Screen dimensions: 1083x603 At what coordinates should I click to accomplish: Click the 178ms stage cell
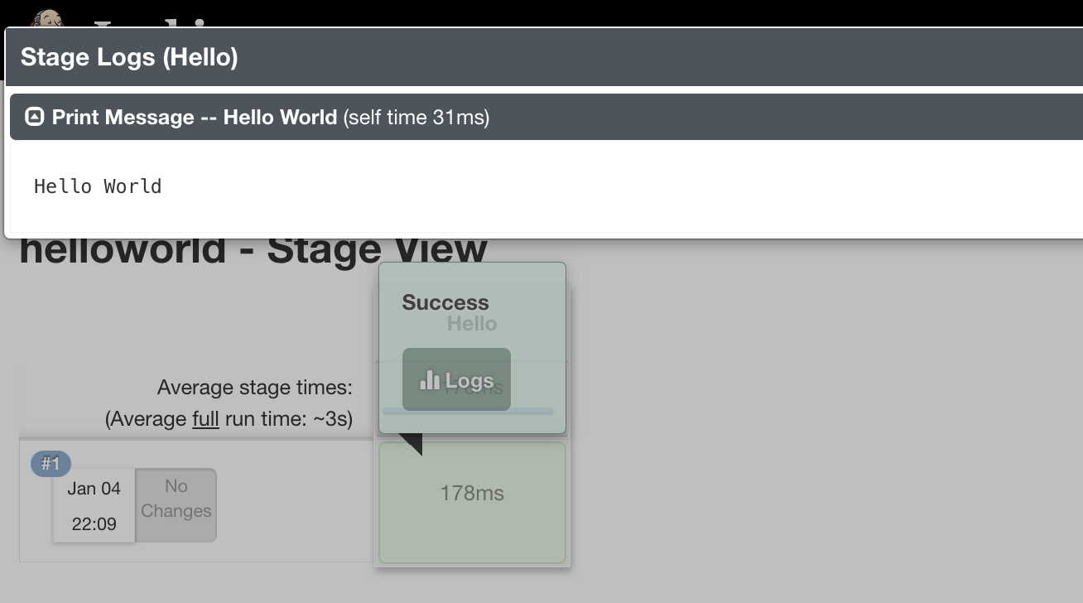[x=472, y=503]
